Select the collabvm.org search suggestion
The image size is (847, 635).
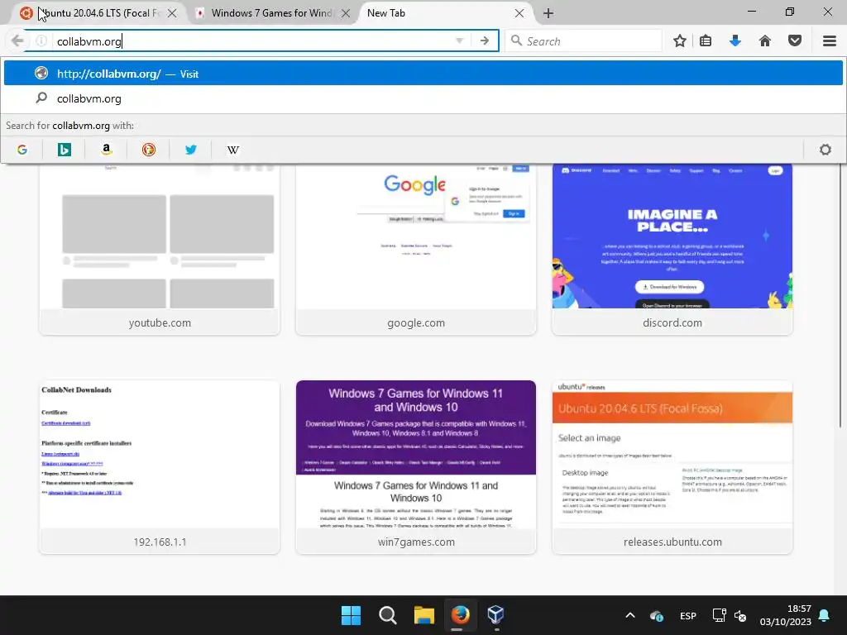click(x=423, y=98)
